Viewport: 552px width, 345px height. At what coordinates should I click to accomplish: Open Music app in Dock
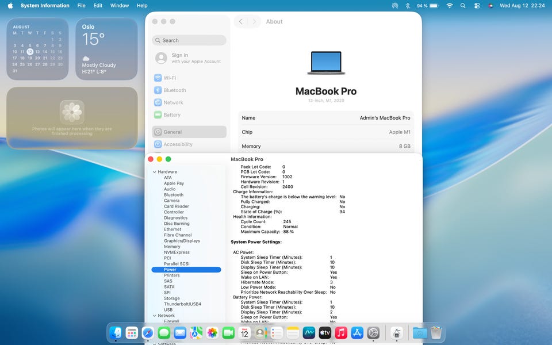point(341,332)
